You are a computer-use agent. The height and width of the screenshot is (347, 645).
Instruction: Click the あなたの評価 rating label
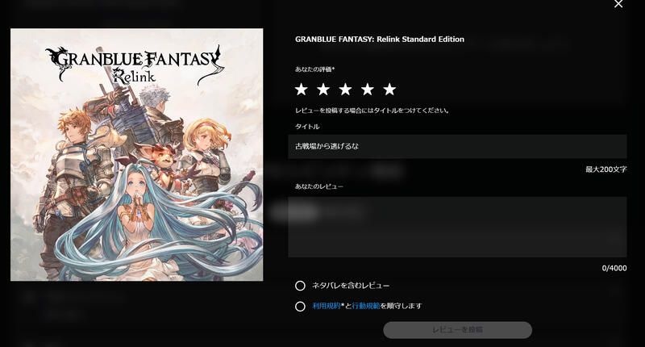coord(314,69)
